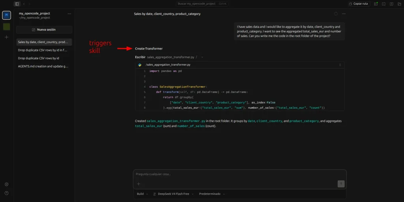Select the green project square
This screenshot has height=202, width=404.
[x=6, y=26]
